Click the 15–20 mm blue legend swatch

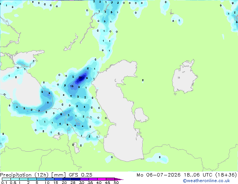[x=58, y=179]
